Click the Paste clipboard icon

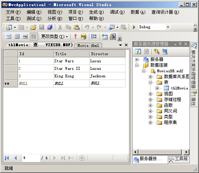point(77,27)
